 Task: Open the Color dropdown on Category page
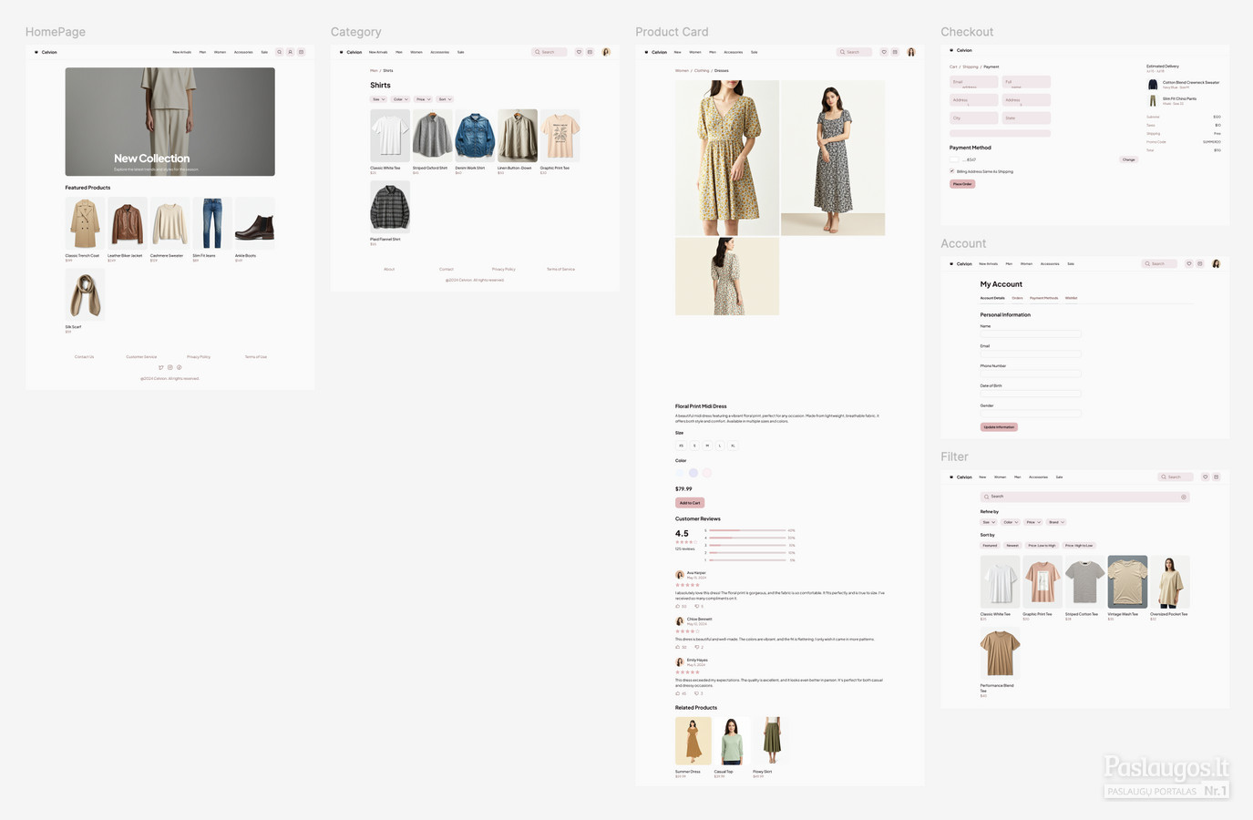tap(401, 99)
